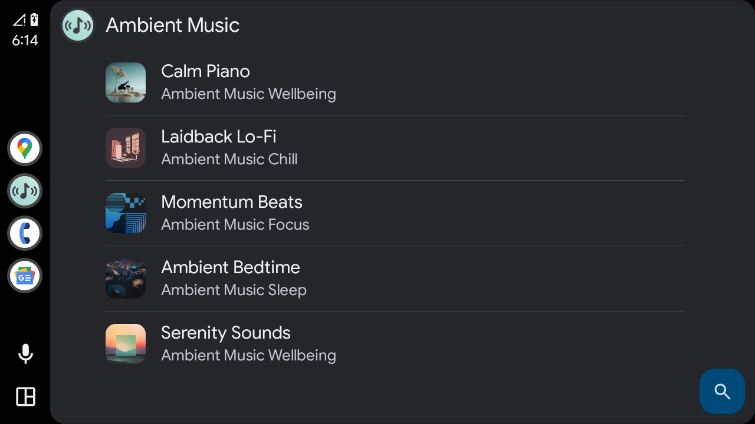
Task: Click the Ambient Music header icon
Action: [x=78, y=25]
